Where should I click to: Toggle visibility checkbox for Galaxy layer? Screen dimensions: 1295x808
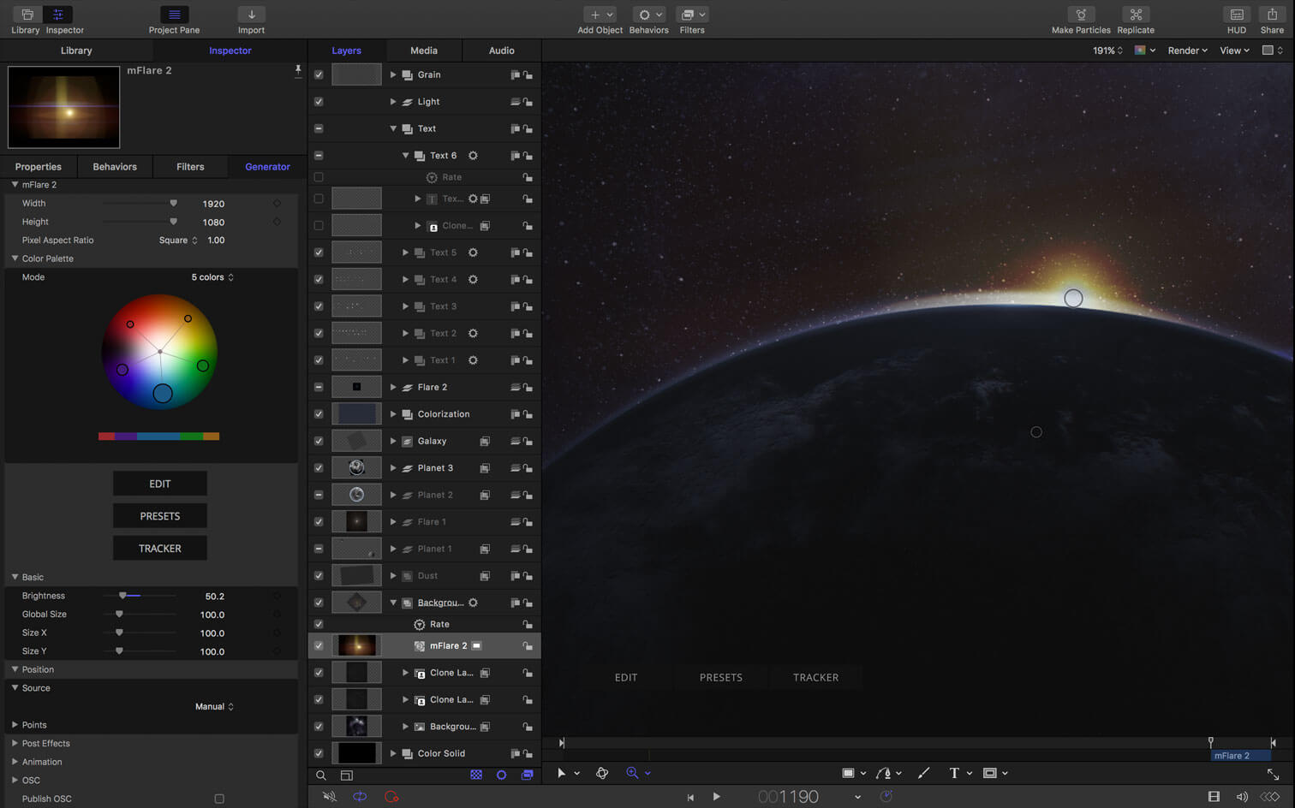pyautogui.click(x=319, y=441)
